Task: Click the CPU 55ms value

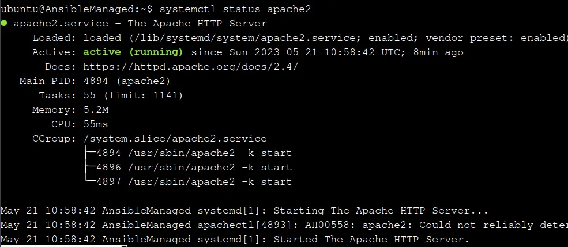Action: coord(96,124)
